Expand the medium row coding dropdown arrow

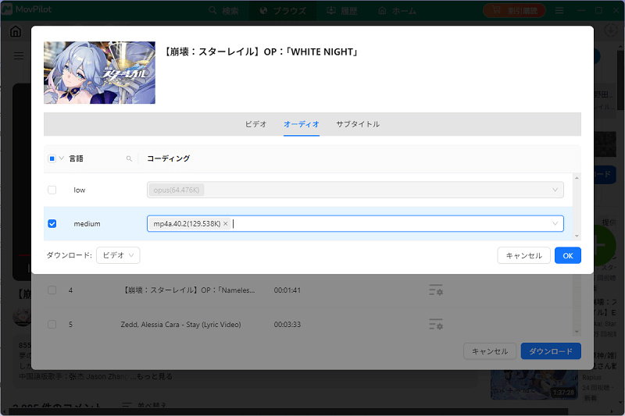pyautogui.click(x=555, y=224)
